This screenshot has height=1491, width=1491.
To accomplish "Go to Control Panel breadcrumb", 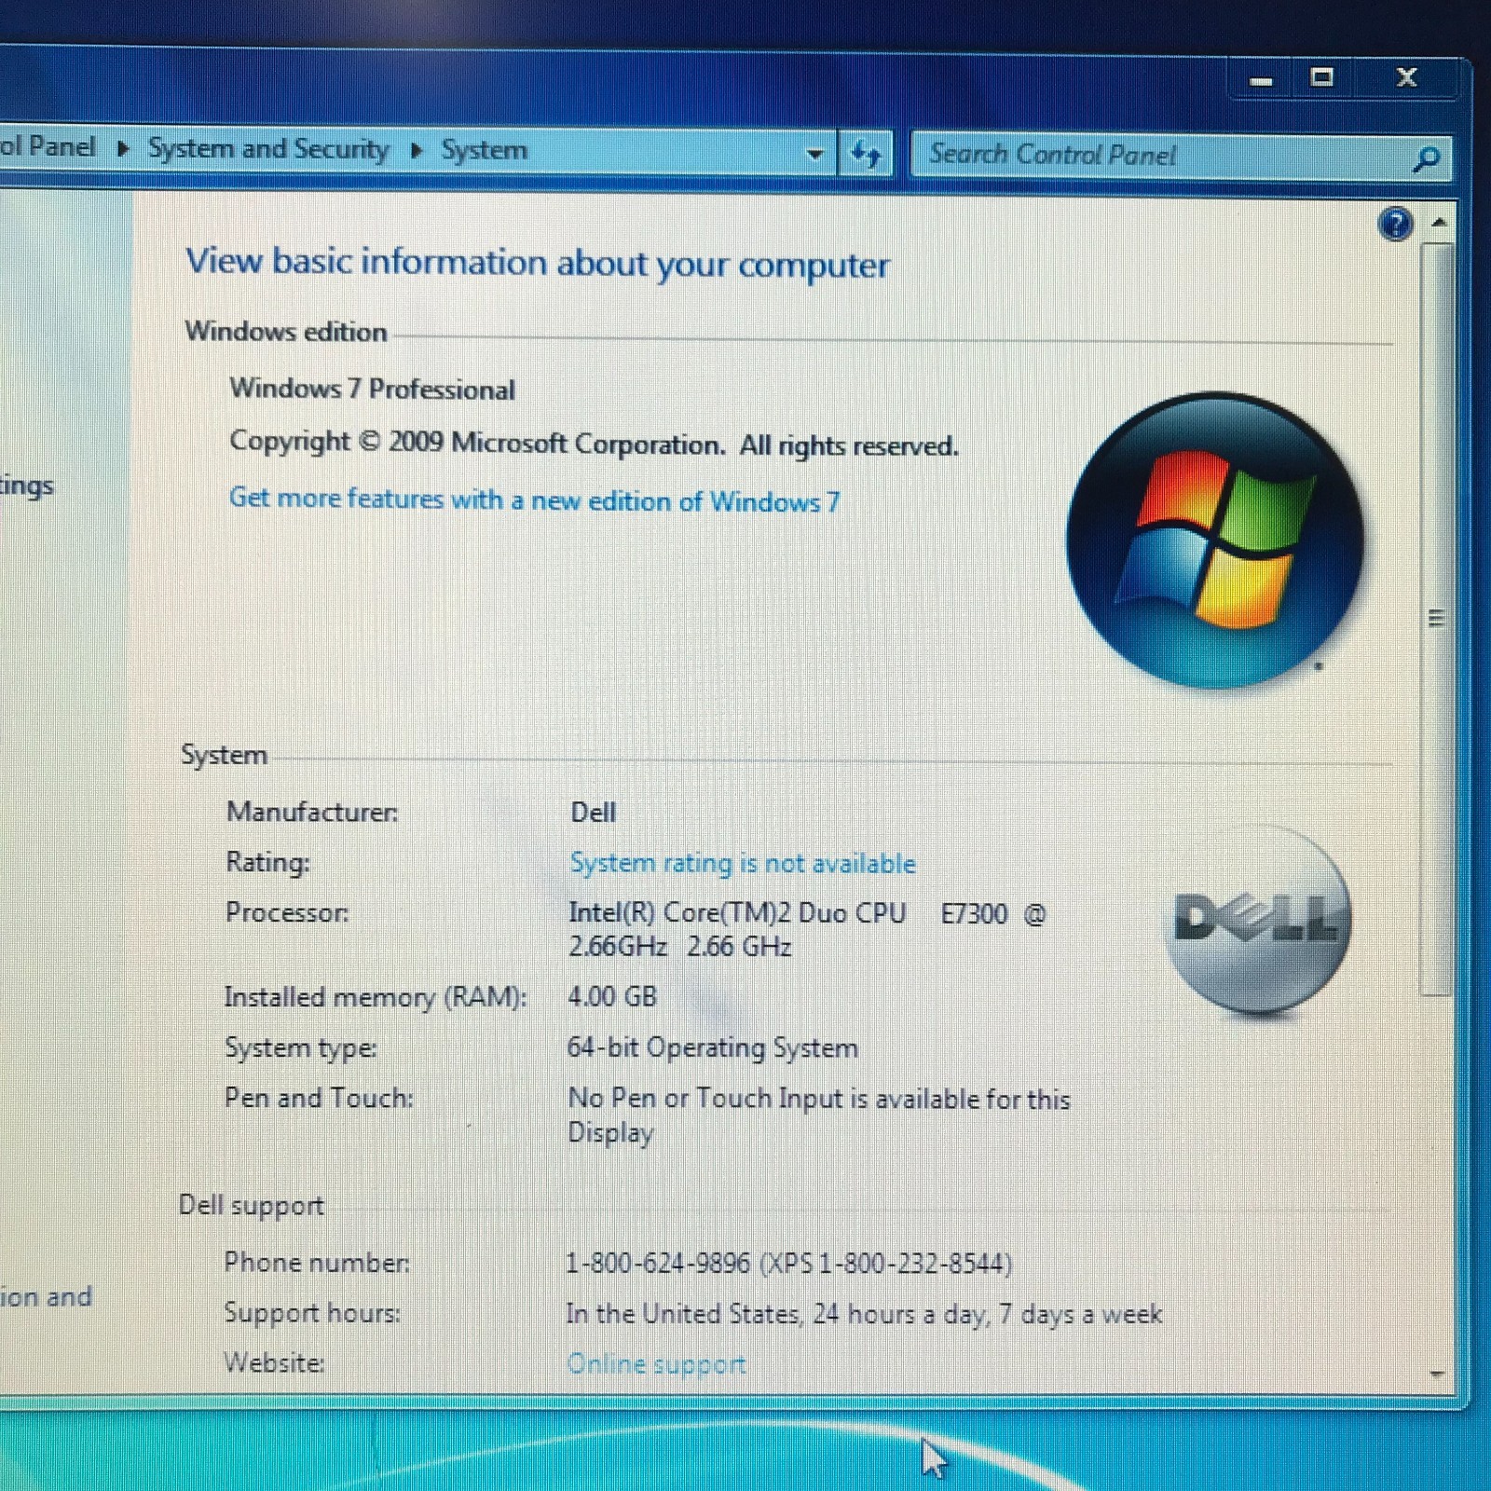I will [x=48, y=146].
